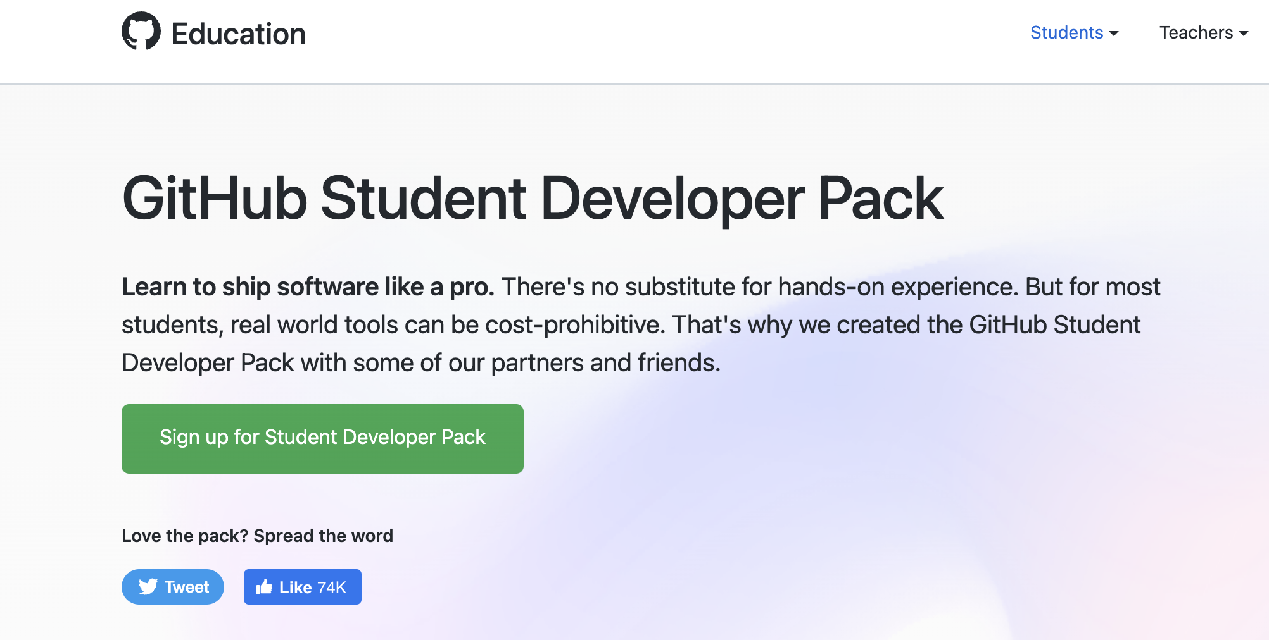Open the Teachers menu
Screen dimensions: 1269x640
pyautogui.click(x=1203, y=32)
